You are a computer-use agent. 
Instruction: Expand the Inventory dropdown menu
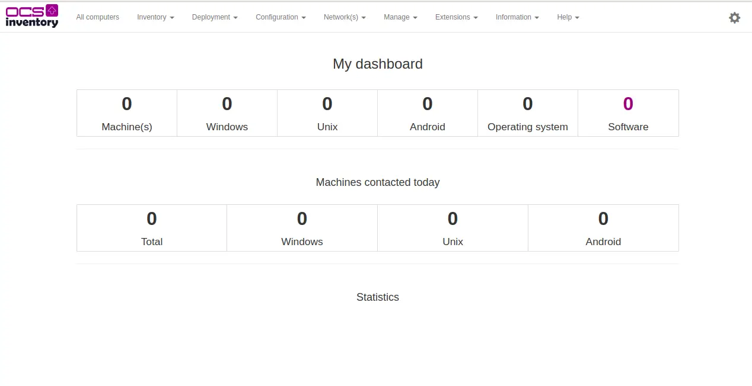click(155, 17)
